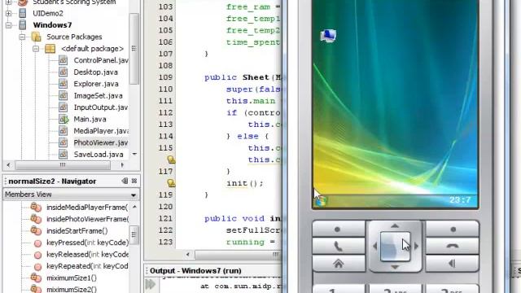Image resolution: width=521 pixels, height=293 pixels.
Task: Click the init(); code statement
Action: tap(245, 183)
